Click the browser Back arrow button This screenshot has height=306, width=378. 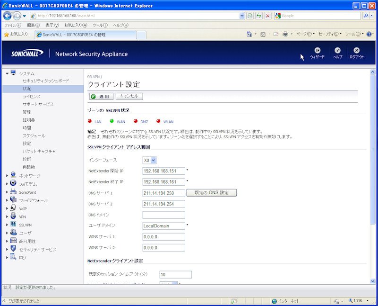click(x=8, y=16)
